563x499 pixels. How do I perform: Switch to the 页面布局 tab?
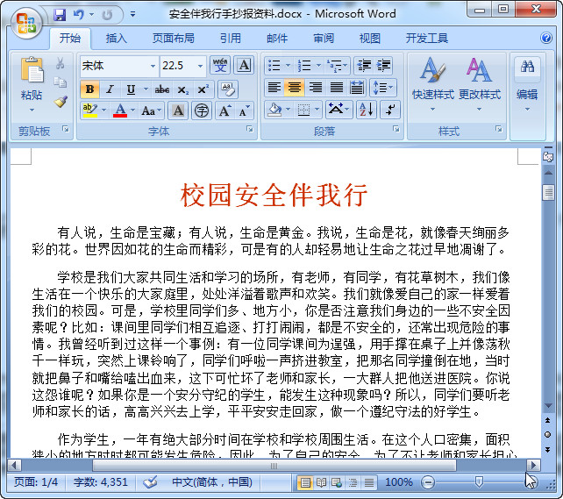[x=173, y=38]
